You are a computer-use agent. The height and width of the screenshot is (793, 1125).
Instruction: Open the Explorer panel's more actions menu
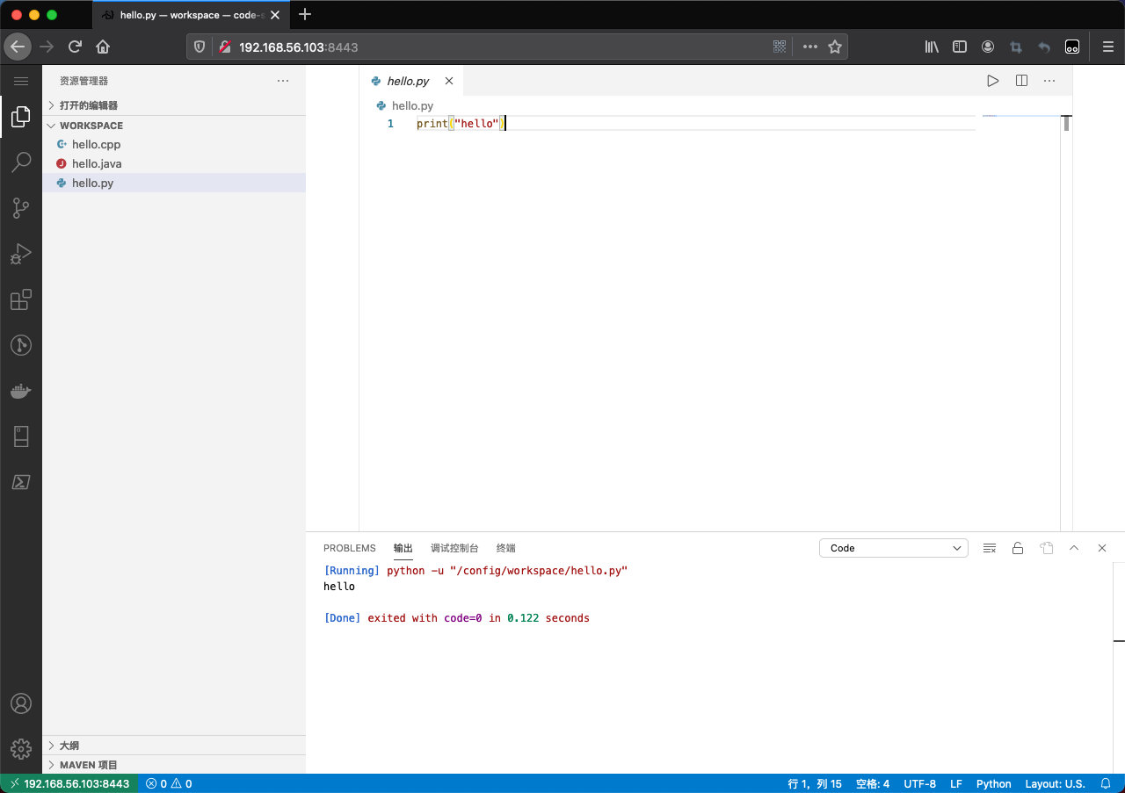coord(283,81)
